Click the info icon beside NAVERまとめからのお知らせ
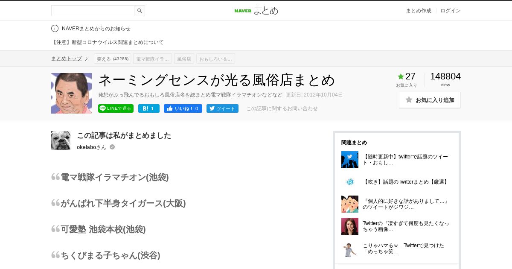 click(x=55, y=29)
